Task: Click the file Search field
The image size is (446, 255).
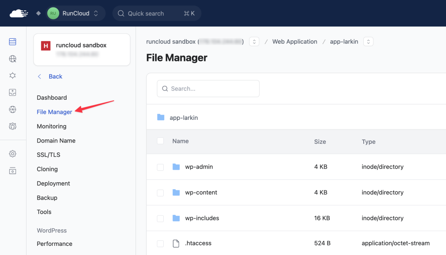Action: (208, 88)
